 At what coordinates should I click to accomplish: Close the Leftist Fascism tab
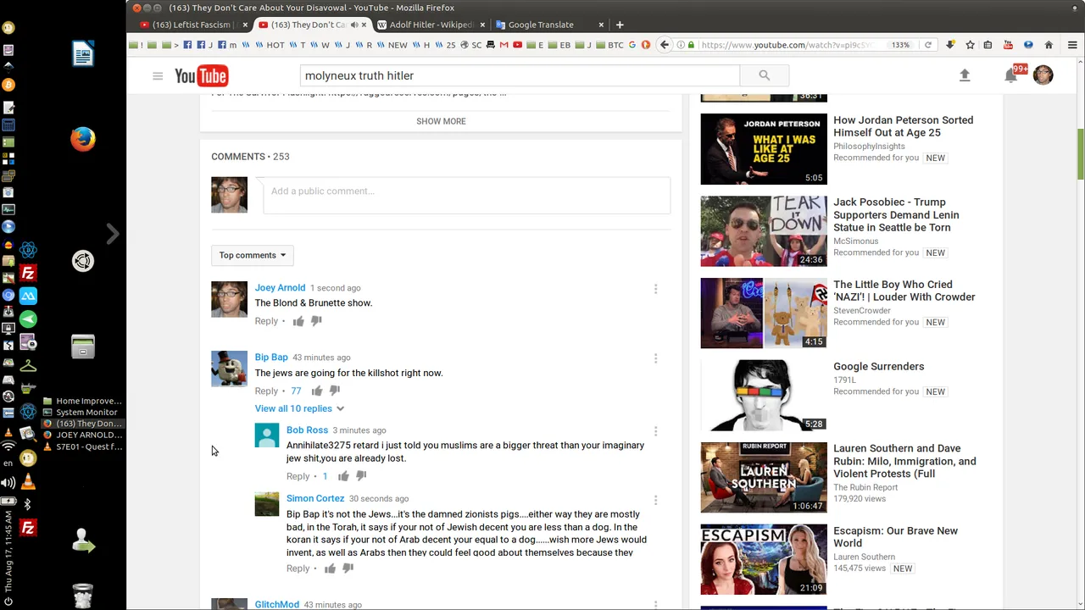click(x=246, y=25)
